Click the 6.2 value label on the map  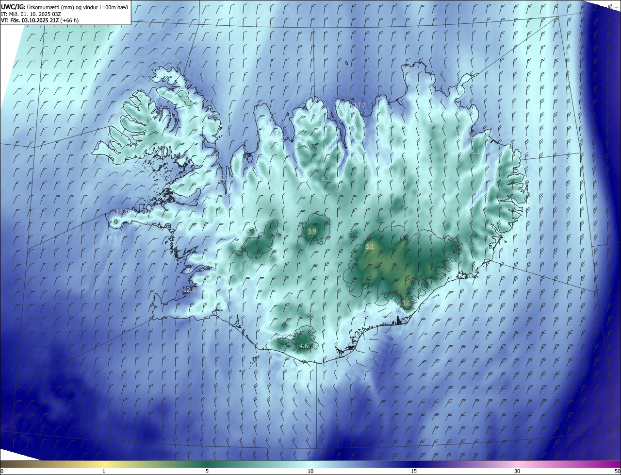click(x=326, y=179)
